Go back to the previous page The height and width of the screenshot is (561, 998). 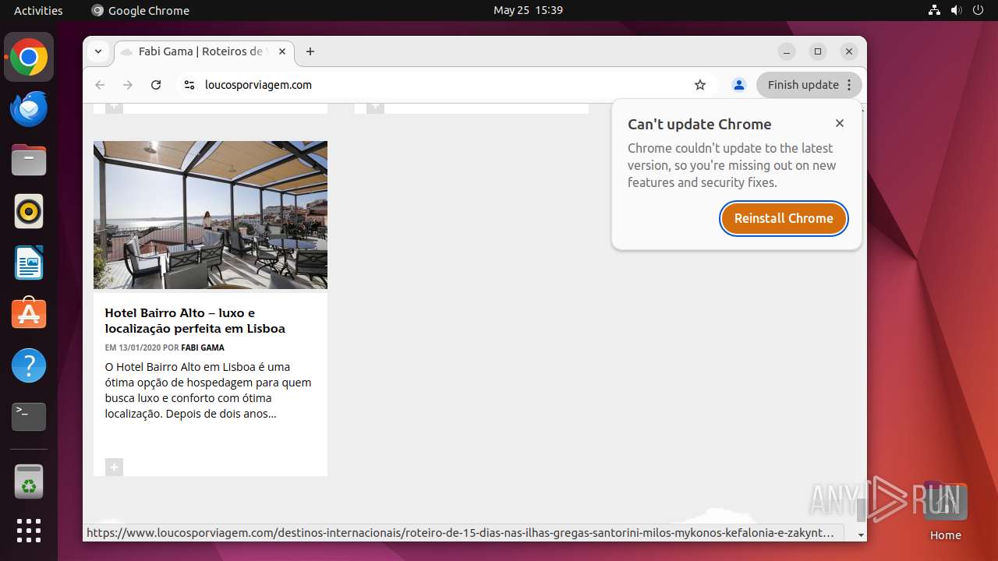click(x=99, y=85)
